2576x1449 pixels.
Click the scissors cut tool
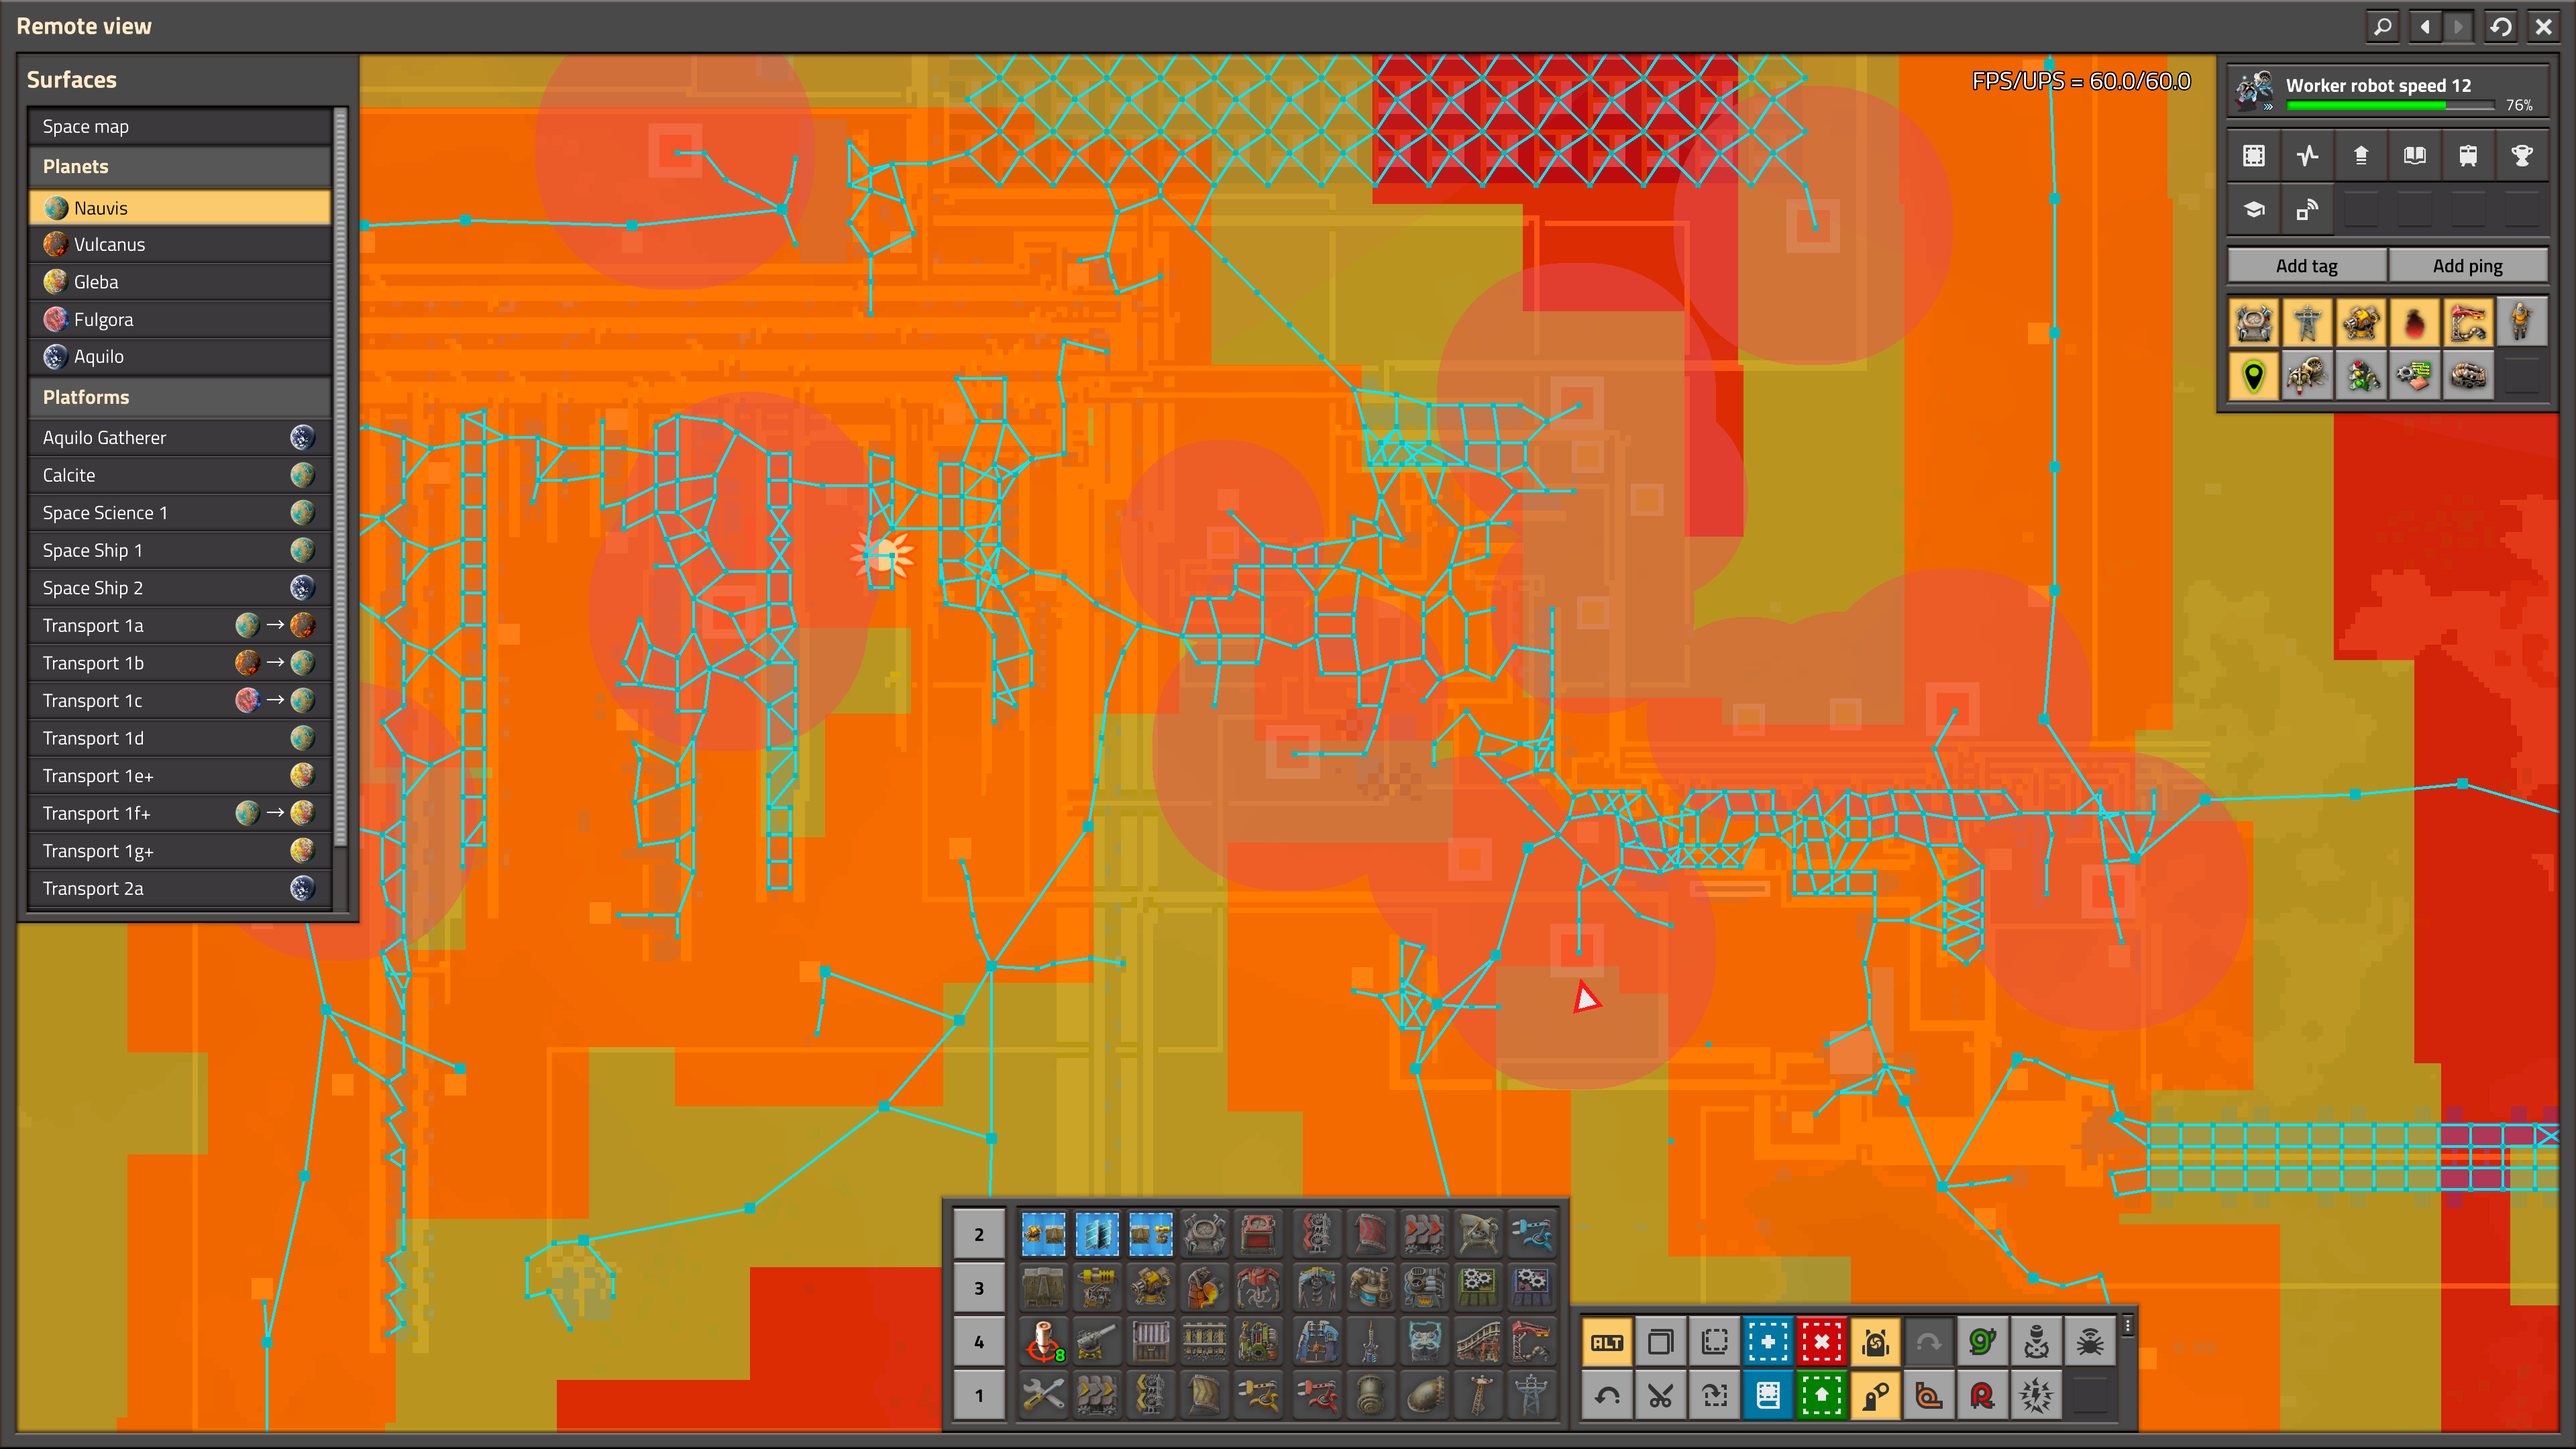coord(1661,1395)
